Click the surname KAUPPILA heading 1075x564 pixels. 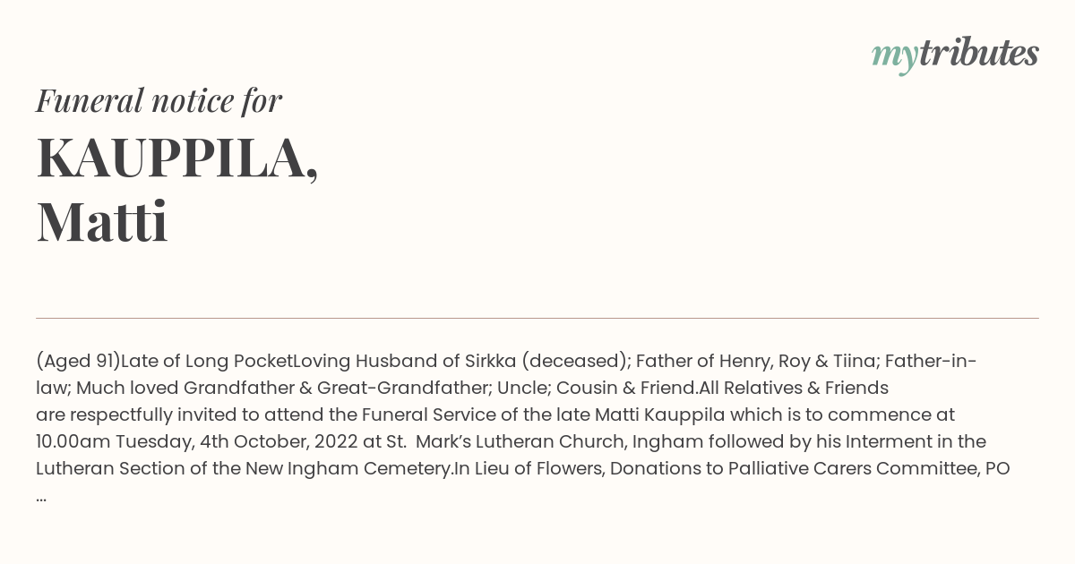[x=177, y=158]
